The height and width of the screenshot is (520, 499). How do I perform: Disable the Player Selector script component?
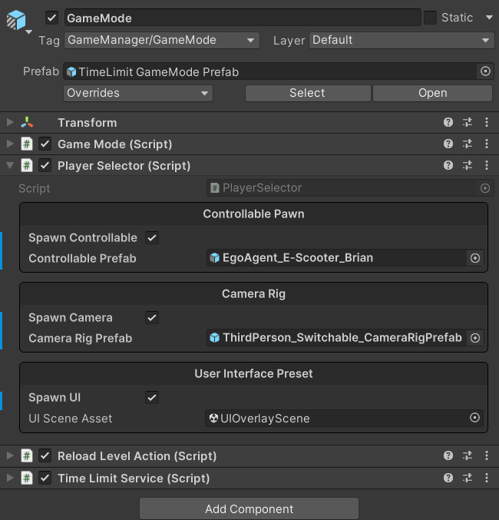click(x=45, y=165)
